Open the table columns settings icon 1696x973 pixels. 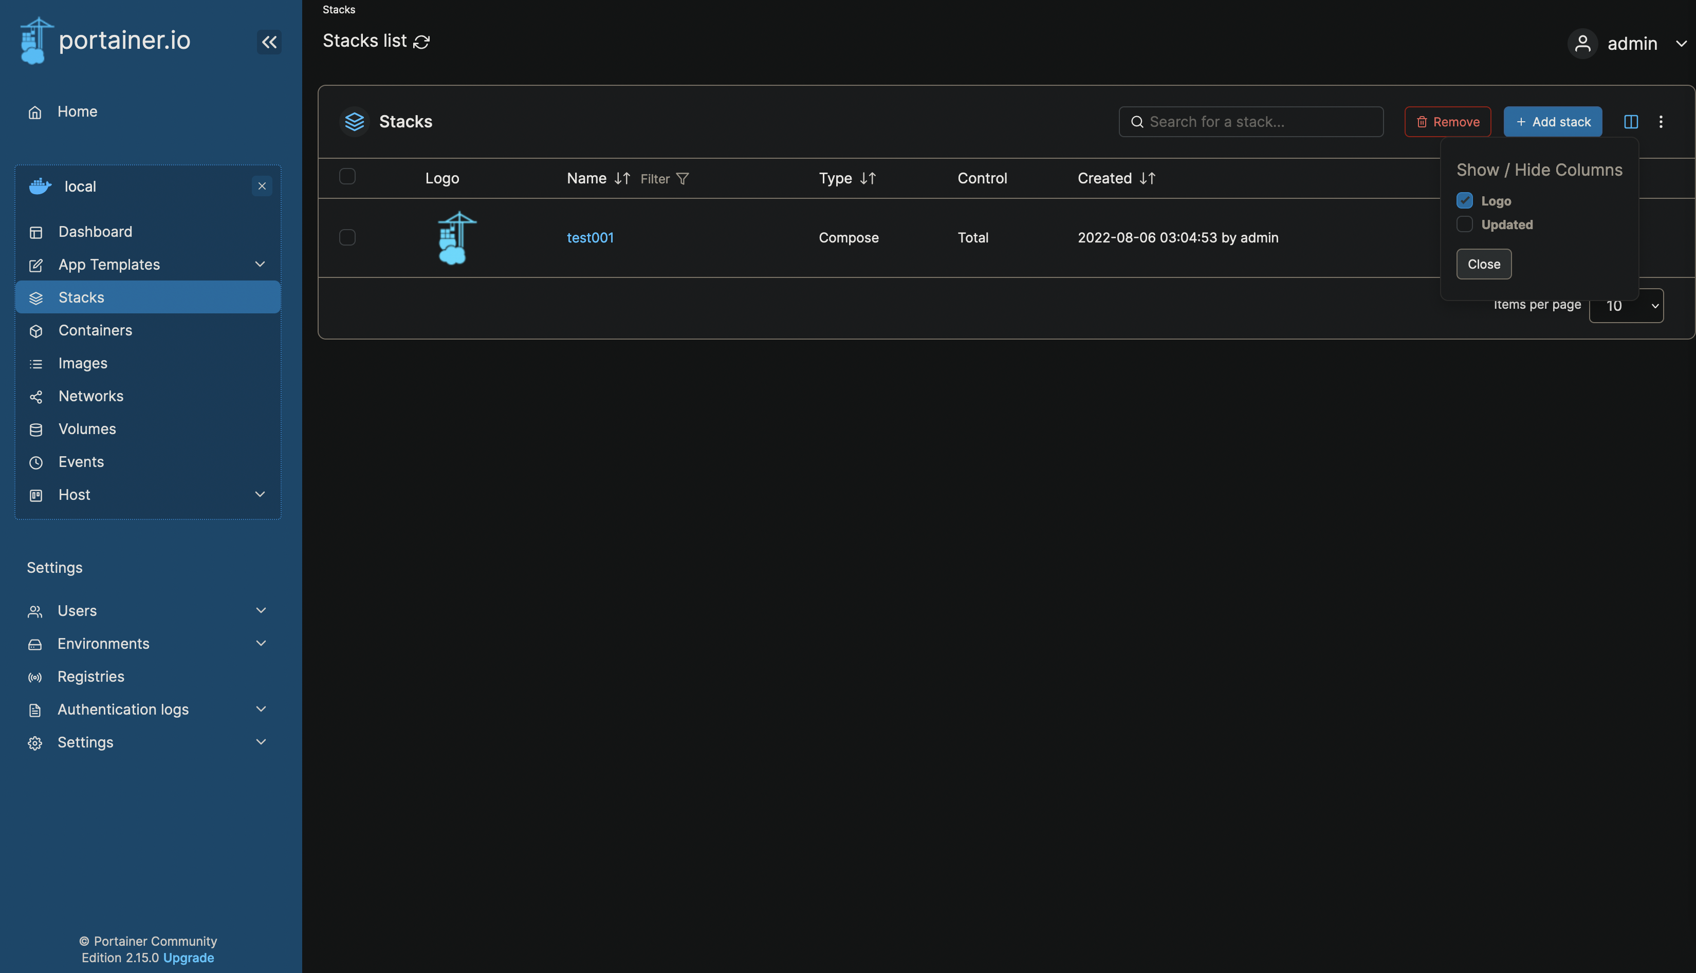[x=1631, y=122]
